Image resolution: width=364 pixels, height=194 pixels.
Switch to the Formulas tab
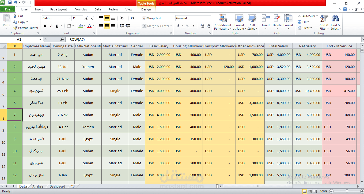pyautogui.click(x=81, y=9)
